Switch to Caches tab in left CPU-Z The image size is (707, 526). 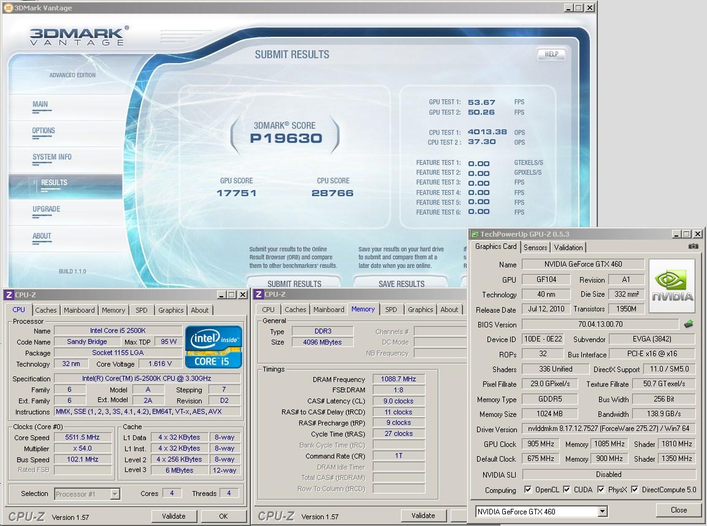point(46,310)
